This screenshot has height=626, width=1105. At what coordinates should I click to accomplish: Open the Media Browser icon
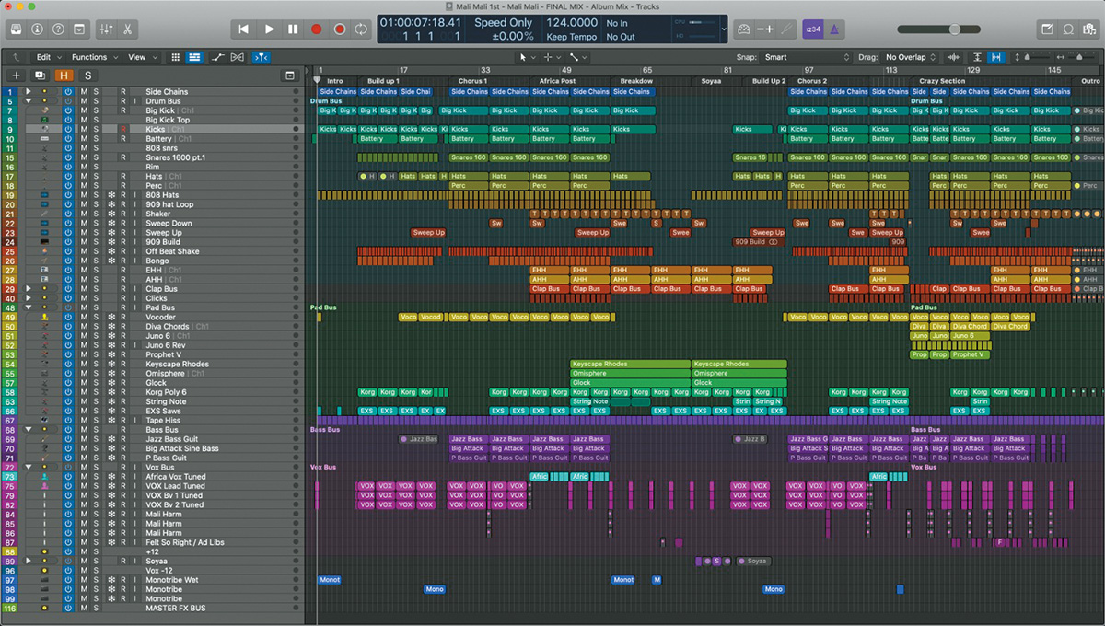[1088, 29]
